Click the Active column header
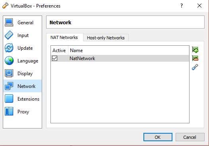209x146 pixels. pos(59,51)
